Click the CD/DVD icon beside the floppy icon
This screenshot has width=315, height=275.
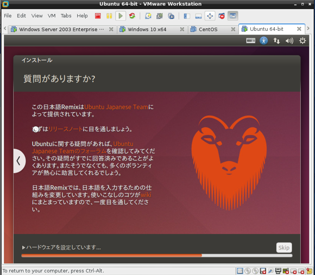(x=255, y=271)
